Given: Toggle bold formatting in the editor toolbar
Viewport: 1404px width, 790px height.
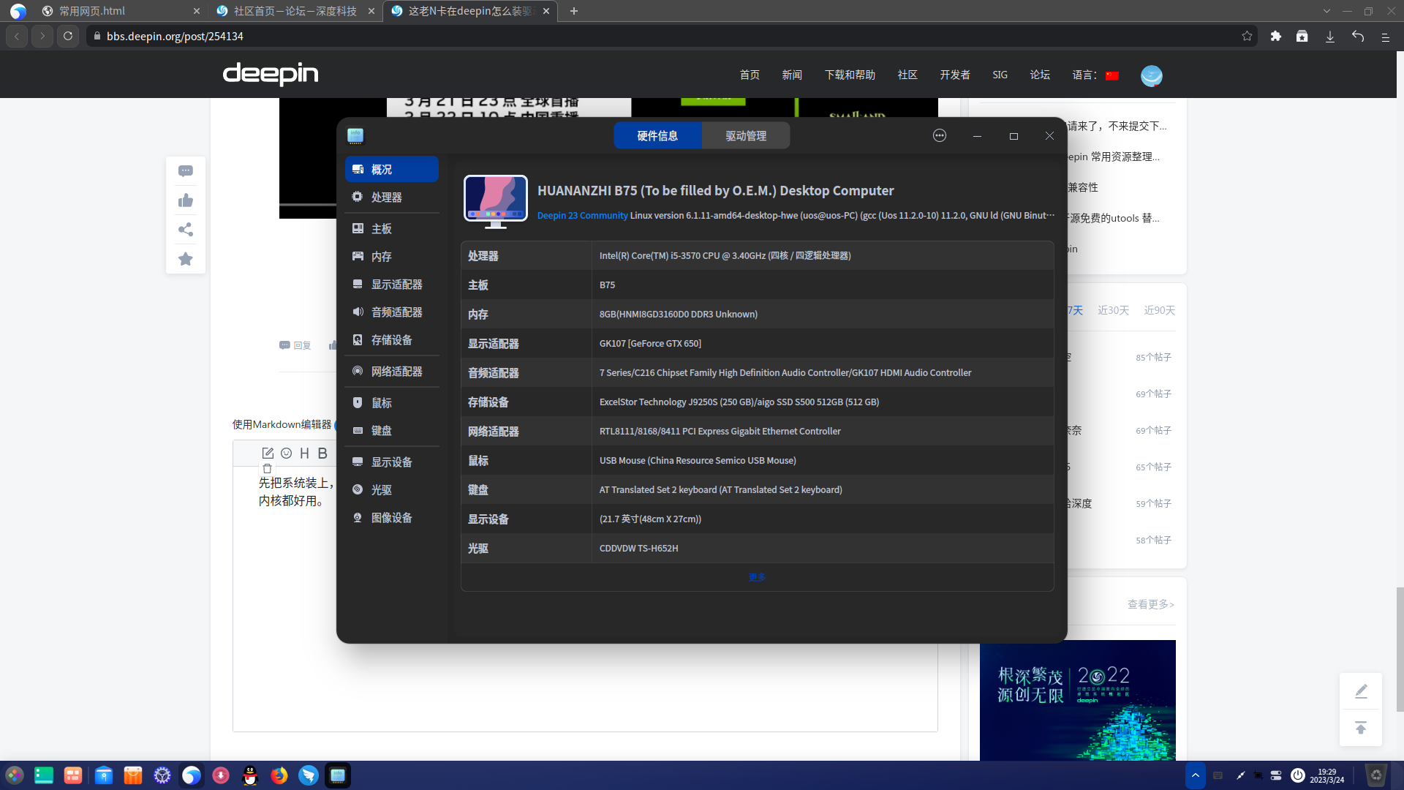Looking at the screenshot, I should 322,453.
